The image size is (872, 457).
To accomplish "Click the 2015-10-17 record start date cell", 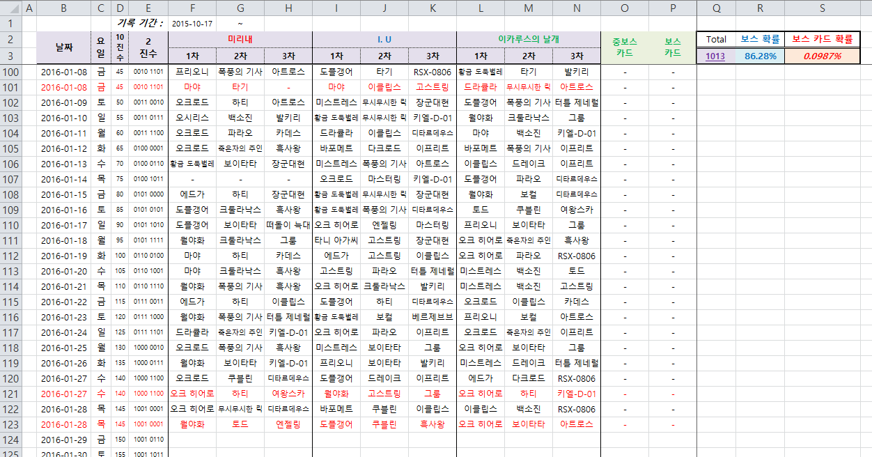I will click(192, 24).
